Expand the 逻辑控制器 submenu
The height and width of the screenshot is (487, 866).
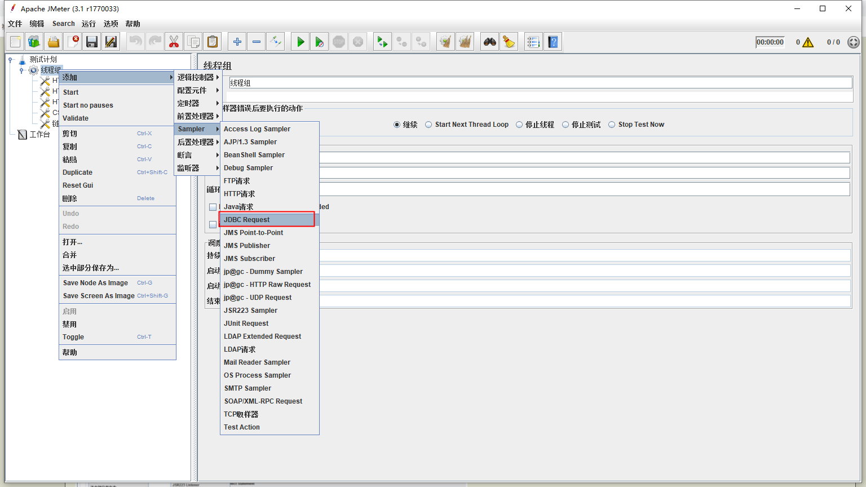198,77
